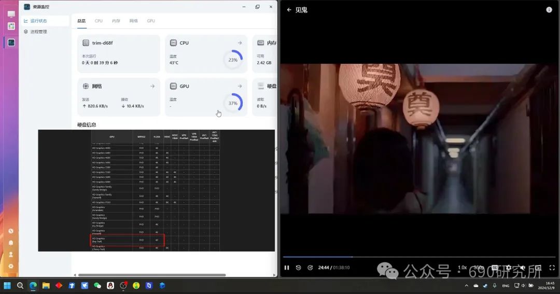This screenshot has height=294, width=560.
Task: Open Microsoft Edge from the taskbar
Action: pyautogui.click(x=33, y=285)
